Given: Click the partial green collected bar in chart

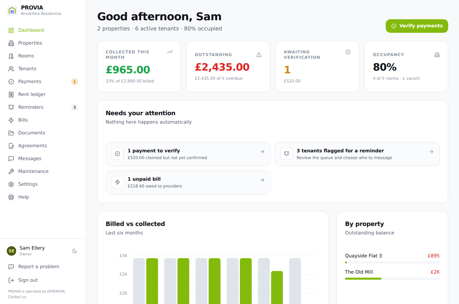Looking at the screenshot, I should pyautogui.click(x=277, y=287).
